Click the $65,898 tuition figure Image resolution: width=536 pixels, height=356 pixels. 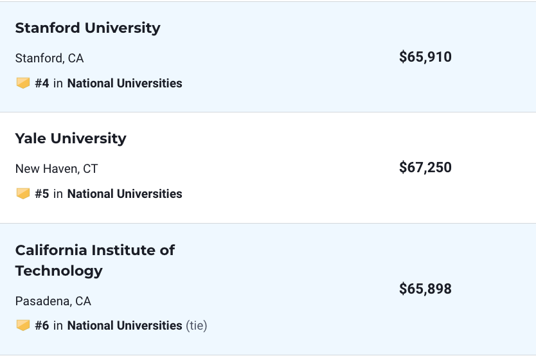(x=425, y=289)
